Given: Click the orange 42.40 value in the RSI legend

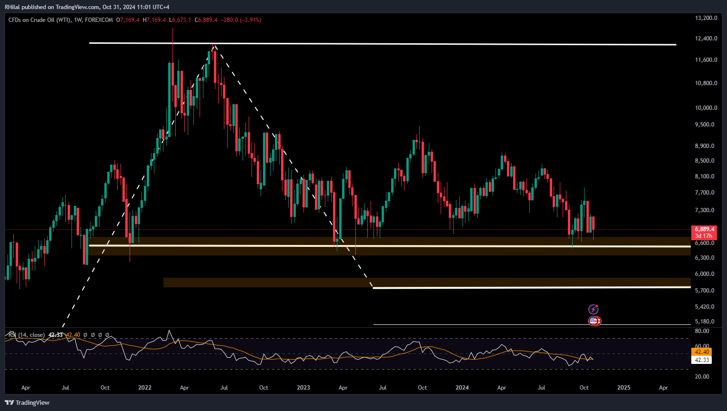Looking at the screenshot, I should (73, 335).
